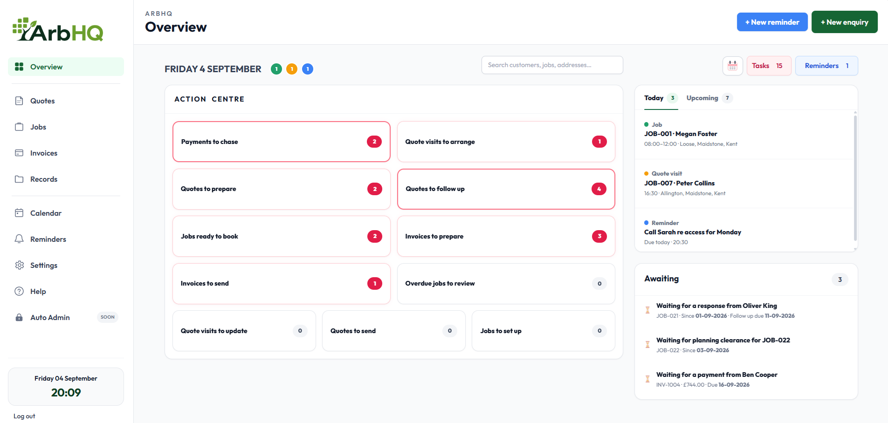Click the red count badge on Quotes to follow up

(599, 189)
